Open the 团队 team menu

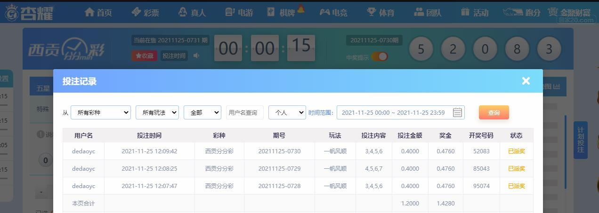[x=428, y=13]
